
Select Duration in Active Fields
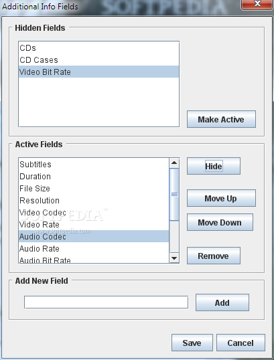pyautogui.click(x=94, y=177)
